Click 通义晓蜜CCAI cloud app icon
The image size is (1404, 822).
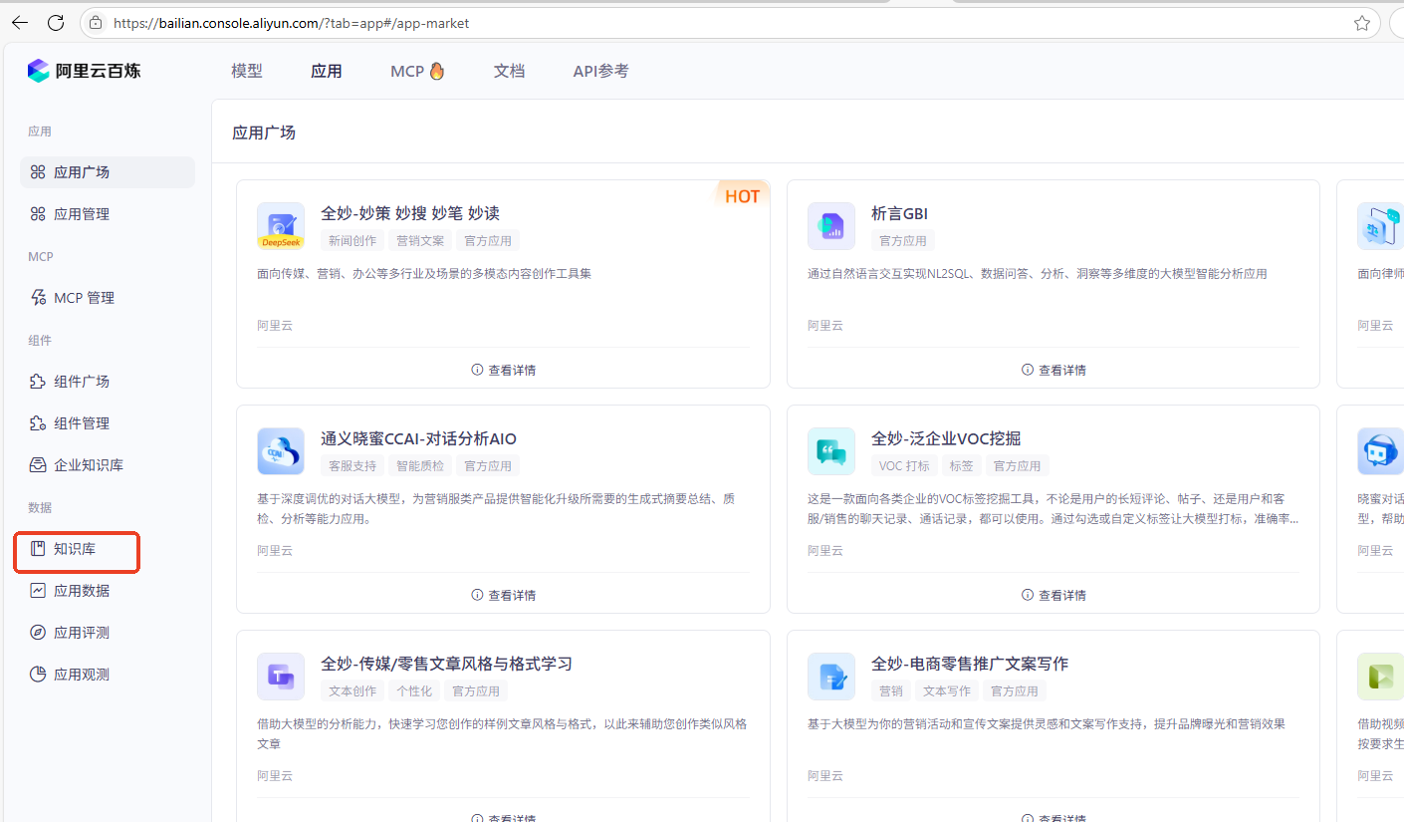tap(281, 451)
